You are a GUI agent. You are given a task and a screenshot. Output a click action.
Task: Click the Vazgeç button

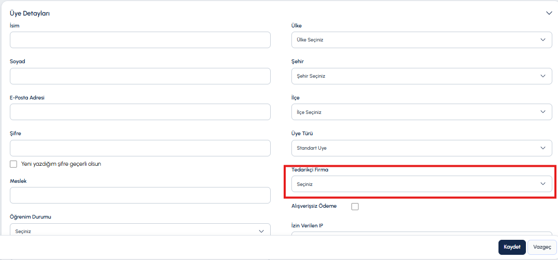coord(542,247)
